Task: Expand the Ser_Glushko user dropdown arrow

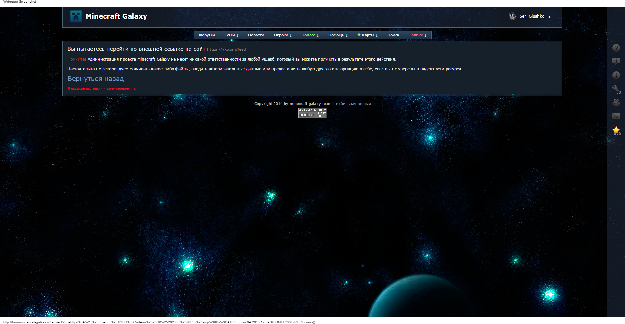Action: (x=550, y=17)
